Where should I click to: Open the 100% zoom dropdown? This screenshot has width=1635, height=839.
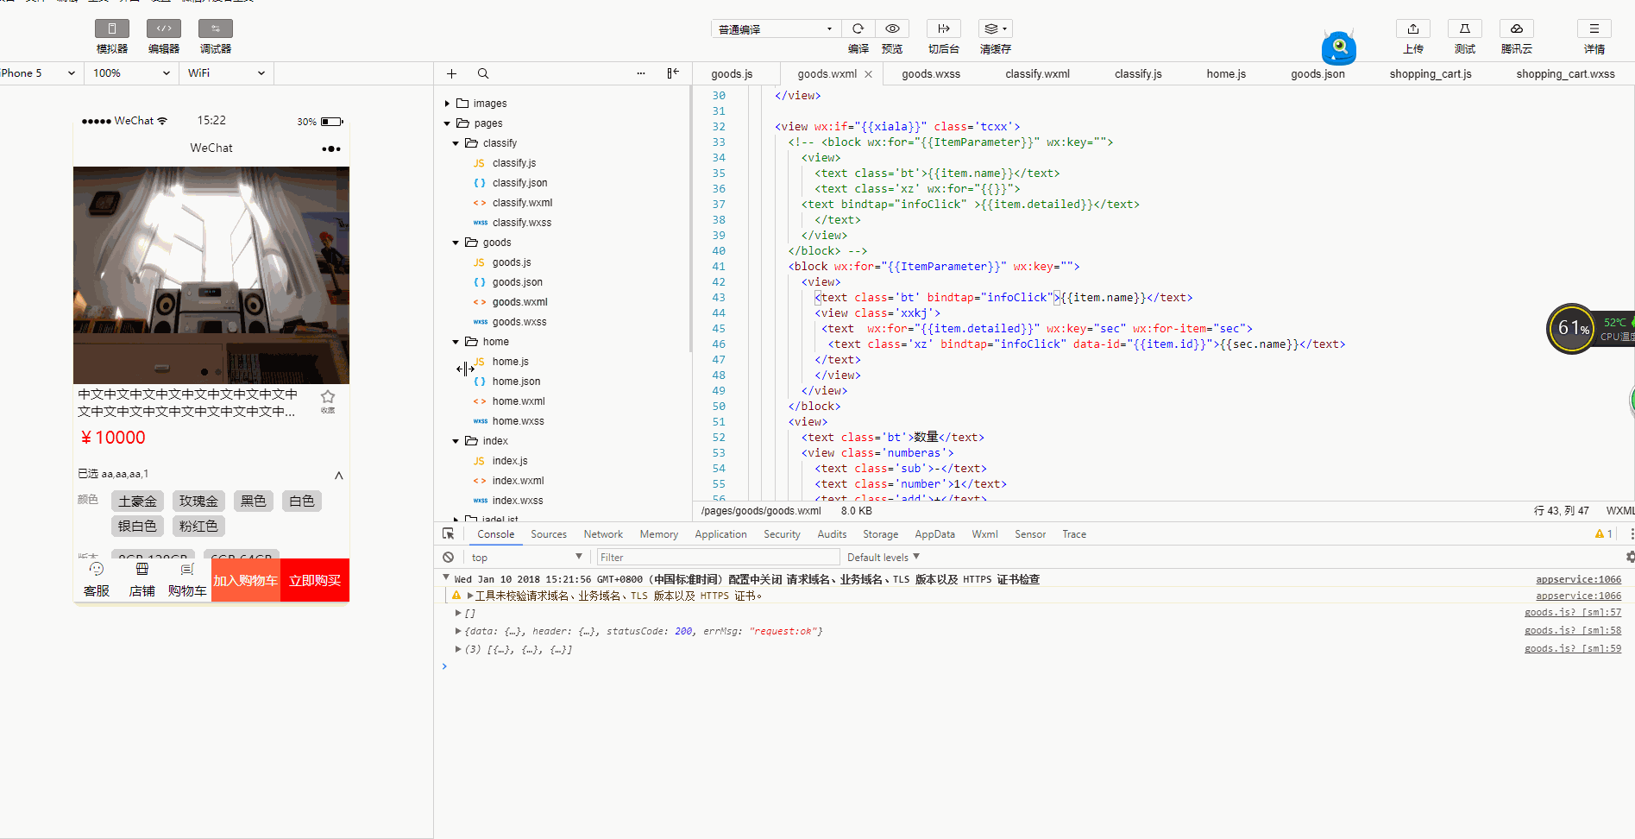(x=131, y=73)
